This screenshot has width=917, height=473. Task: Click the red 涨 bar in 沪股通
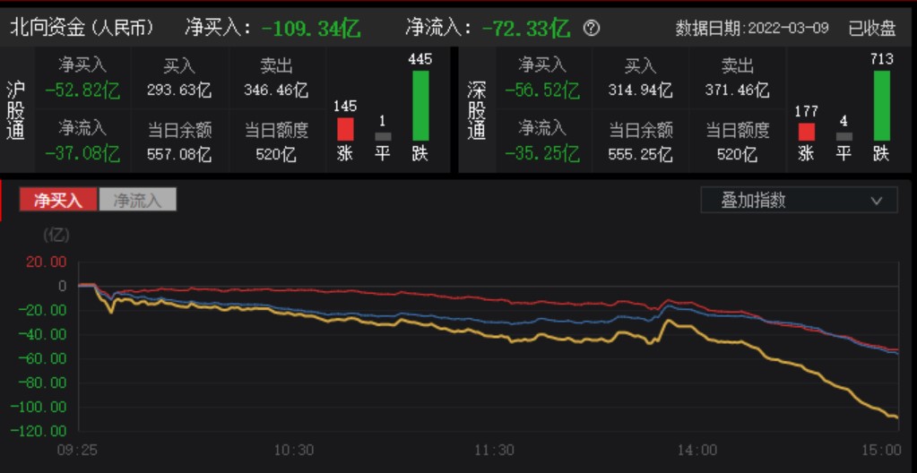click(x=345, y=129)
